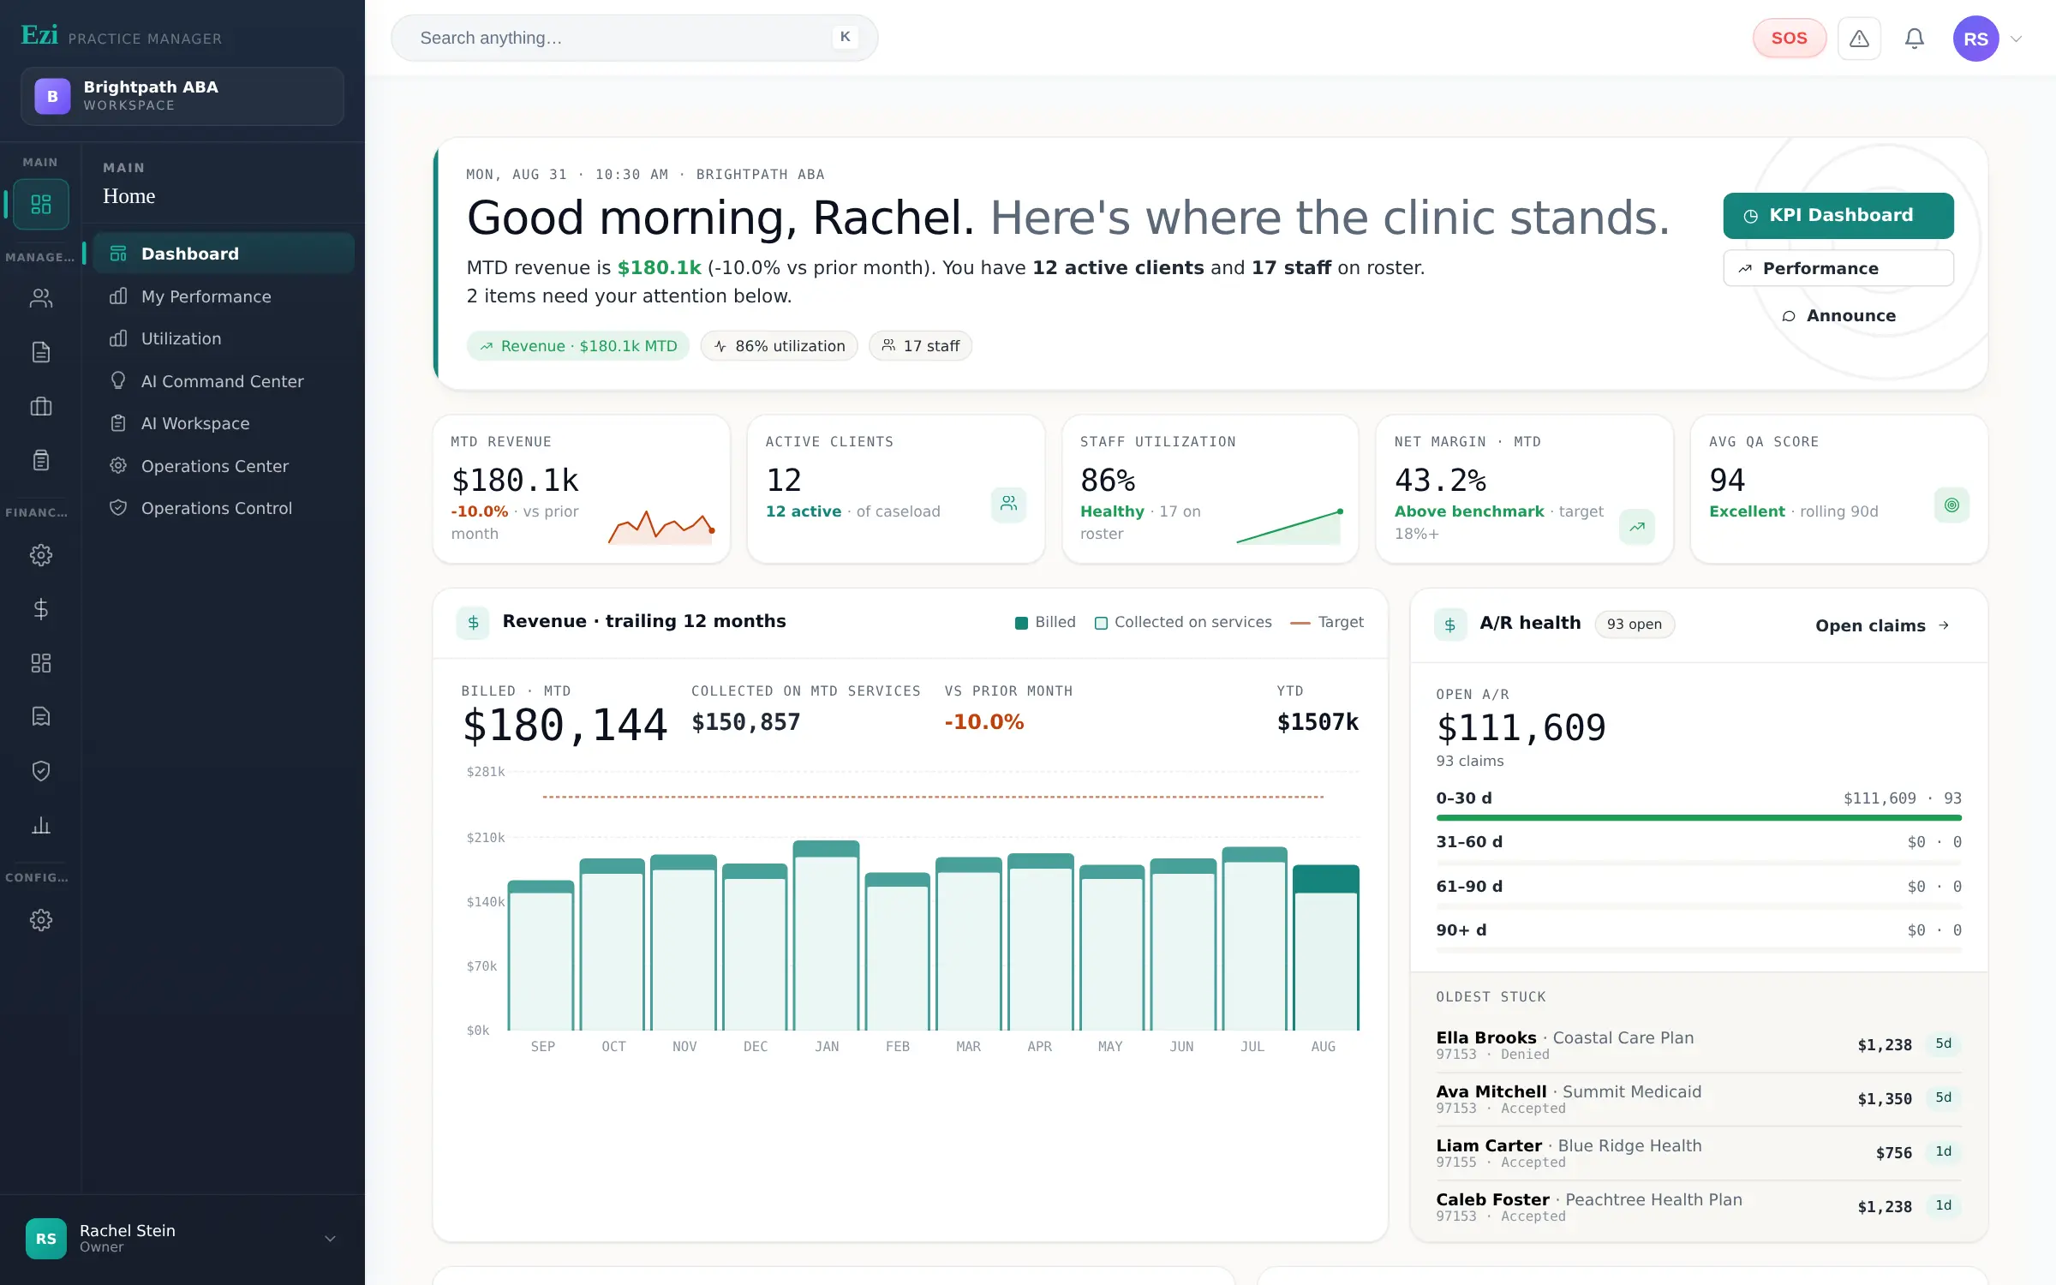Viewport: 2056px width, 1285px height.
Task: Open the notifications bell
Action: pyautogui.click(x=1915, y=39)
